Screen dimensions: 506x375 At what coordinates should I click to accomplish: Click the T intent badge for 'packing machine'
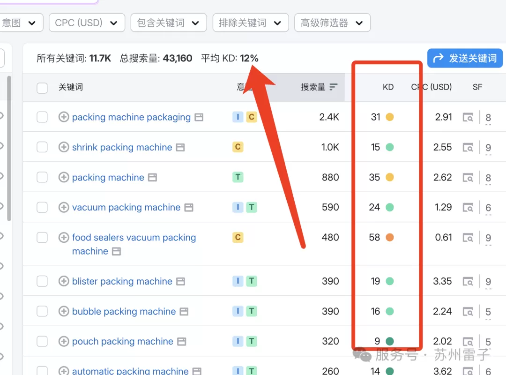point(238,177)
